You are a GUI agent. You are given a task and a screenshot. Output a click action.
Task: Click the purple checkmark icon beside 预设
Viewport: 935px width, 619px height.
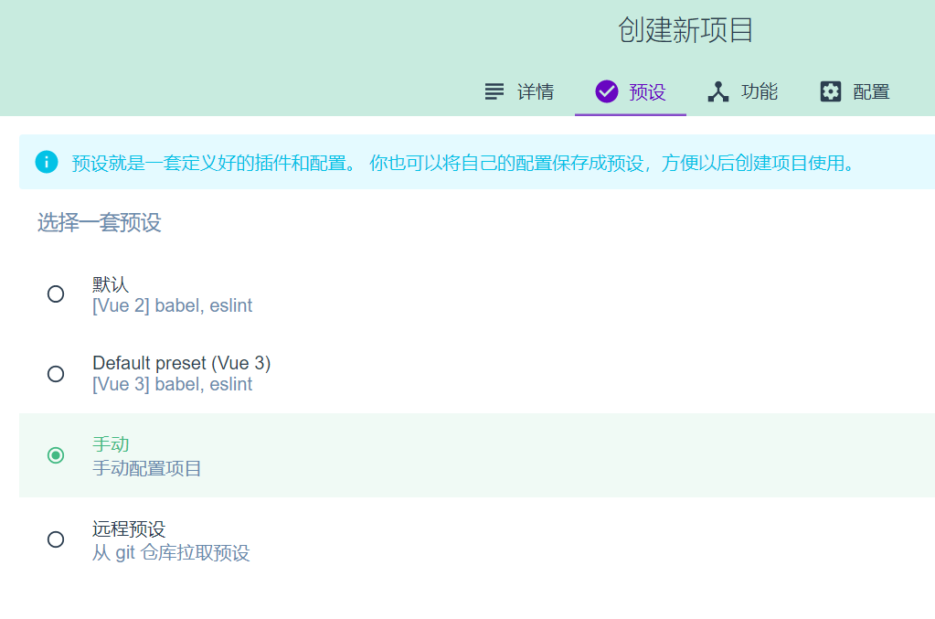point(607,91)
